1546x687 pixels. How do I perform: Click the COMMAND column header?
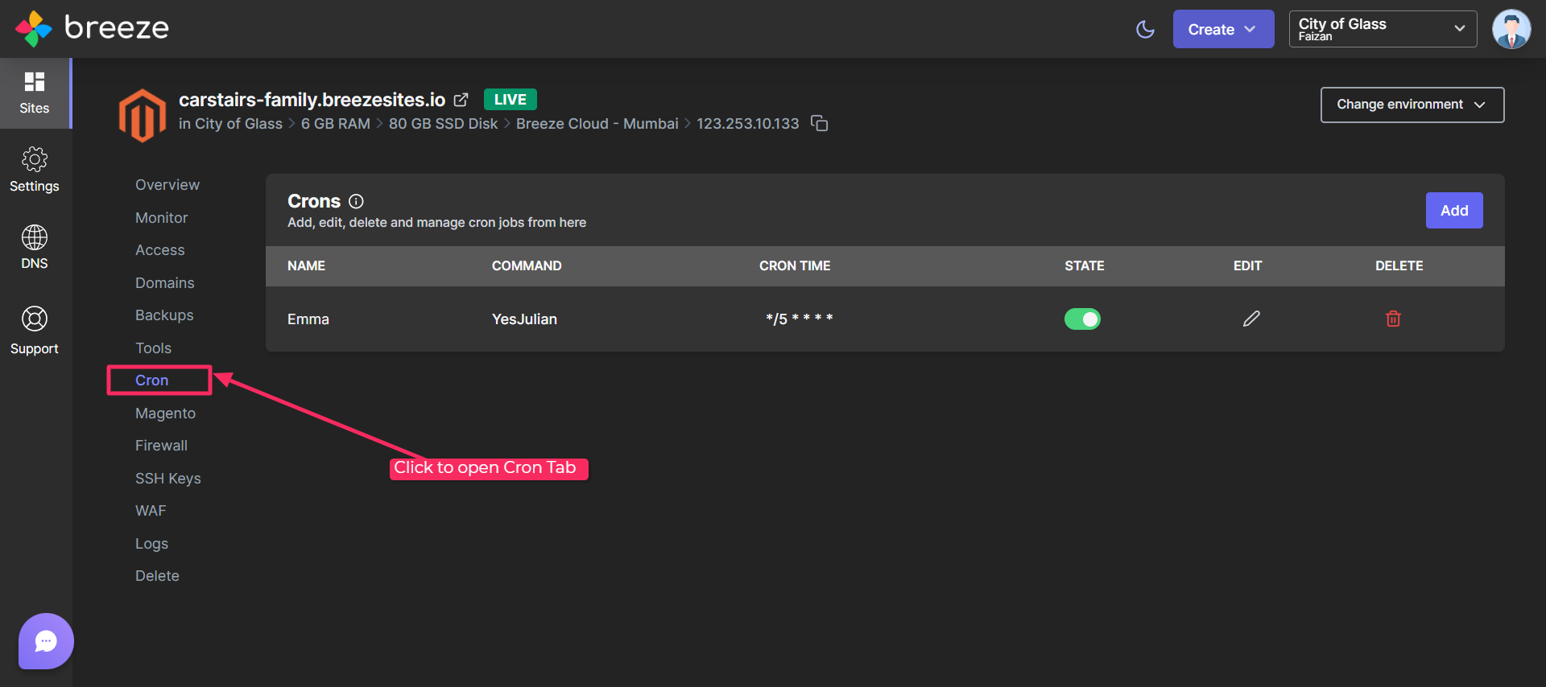pyautogui.click(x=527, y=265)
